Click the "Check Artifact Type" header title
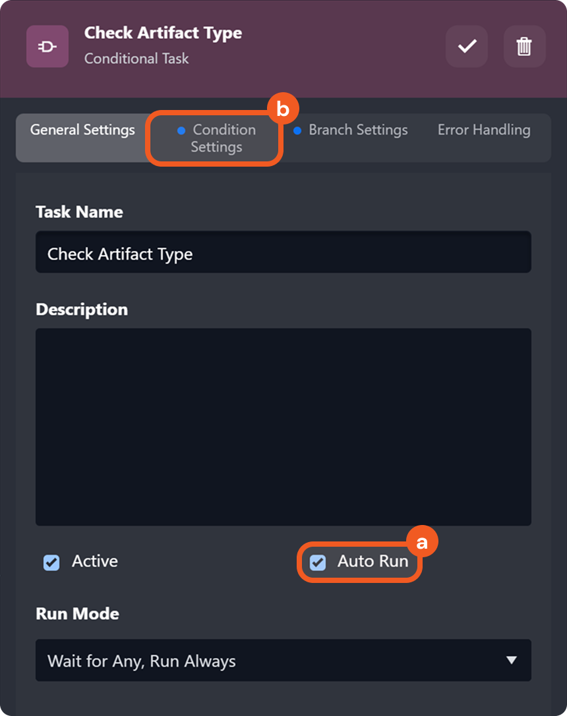The width and height of the screenshot is (567, 716). [x=163, y=33]
